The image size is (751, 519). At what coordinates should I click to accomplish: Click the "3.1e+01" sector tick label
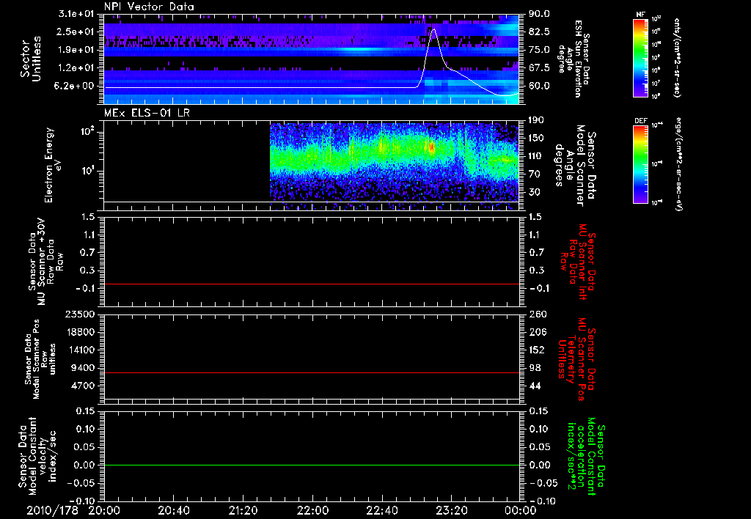pyautogui.click(x=76, y=14)
